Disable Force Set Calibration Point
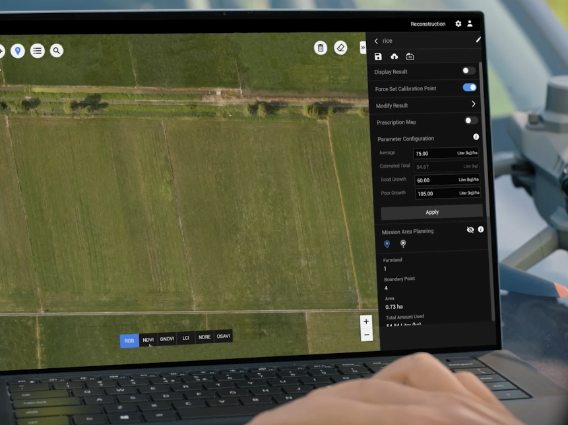568x425 pixels. (x=470, y=87)
